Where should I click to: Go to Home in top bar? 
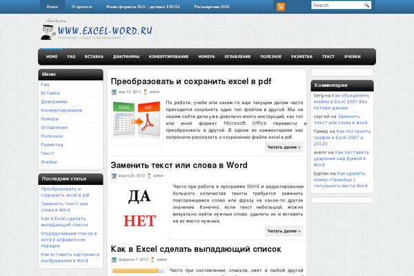click(52, 7)
